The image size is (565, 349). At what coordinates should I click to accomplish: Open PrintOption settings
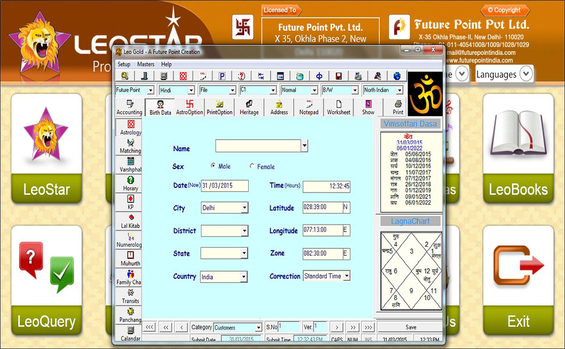click(220, 108)
